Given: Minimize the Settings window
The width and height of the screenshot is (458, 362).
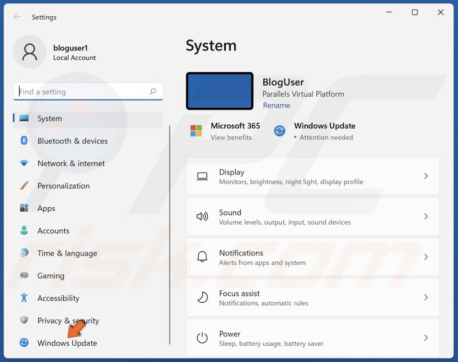Looking at the screenshot, I should coord(389,12).
